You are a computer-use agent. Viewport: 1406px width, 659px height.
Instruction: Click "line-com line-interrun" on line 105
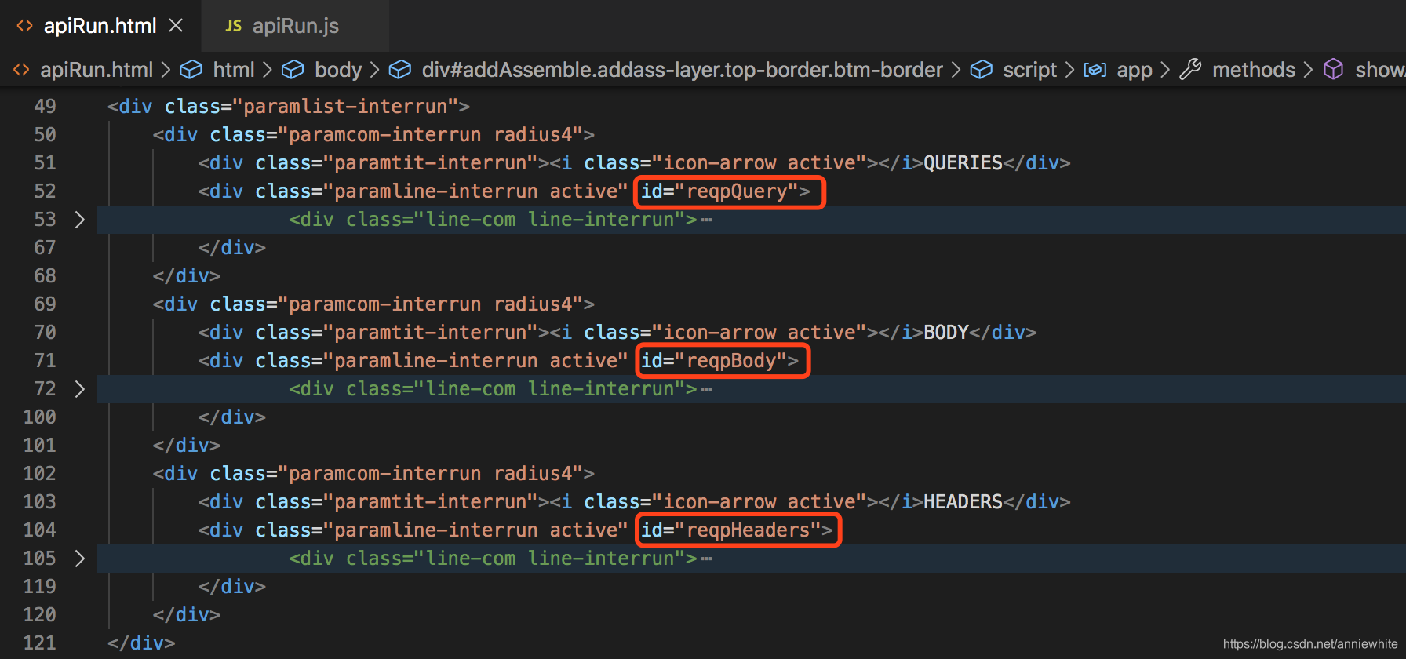coord(549,559)
